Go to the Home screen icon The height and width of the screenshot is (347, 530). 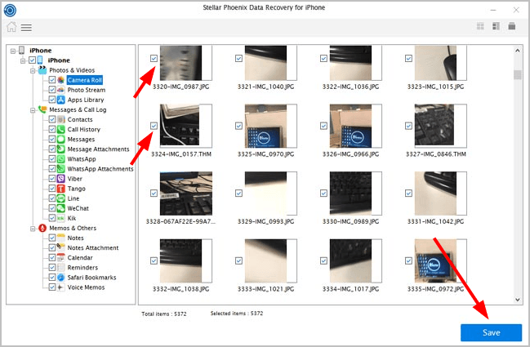point(11,27)
